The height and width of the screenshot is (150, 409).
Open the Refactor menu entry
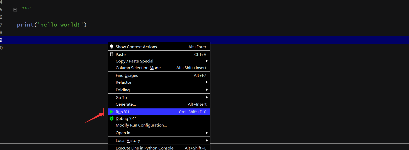pyautogui.click(x=159, y=82)
